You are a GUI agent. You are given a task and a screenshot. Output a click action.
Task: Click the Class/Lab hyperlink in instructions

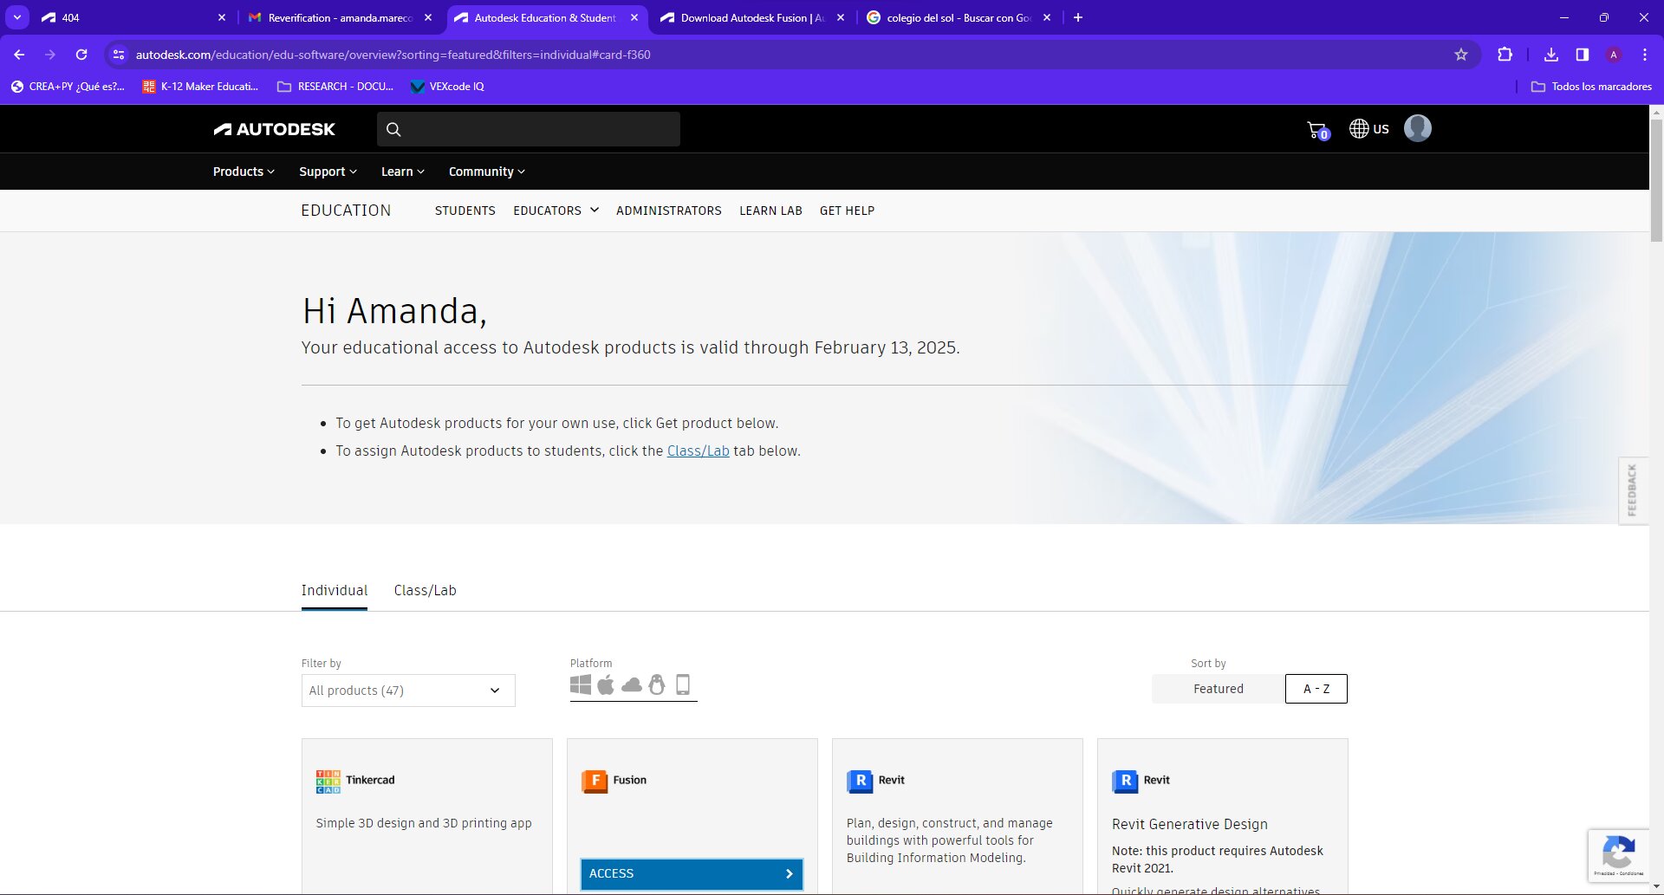click(x=698, y=451)
